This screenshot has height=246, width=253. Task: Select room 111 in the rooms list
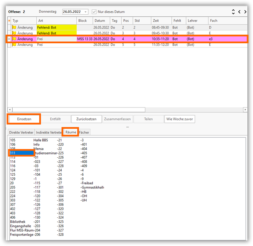point(21,153)
